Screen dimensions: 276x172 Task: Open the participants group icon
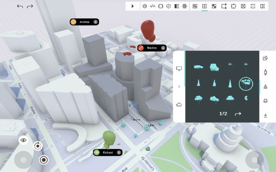click(x=153, y=6)
